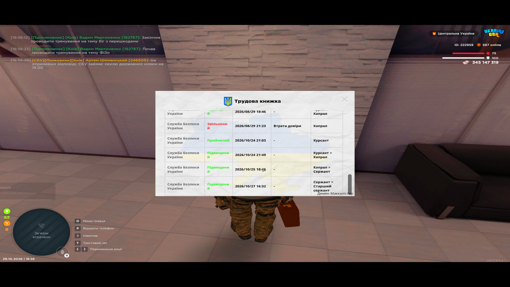Click the Ukrainian trident emblem icon
The image size is (510, 287).
[228, 101]
